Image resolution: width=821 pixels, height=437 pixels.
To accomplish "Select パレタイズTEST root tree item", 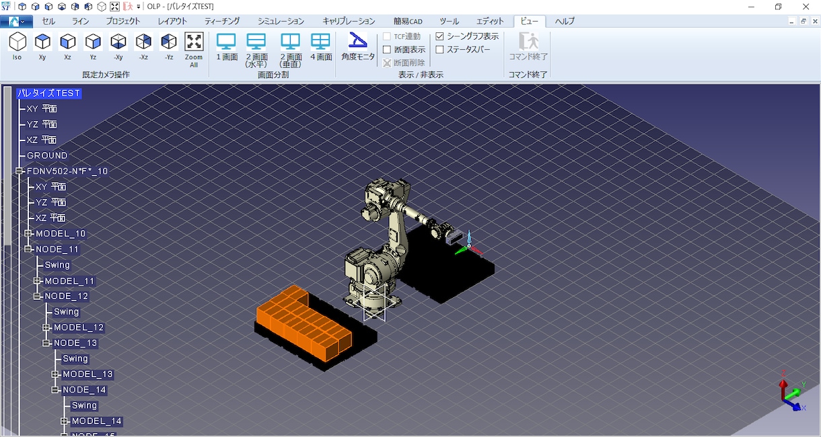I will point(48,93).
